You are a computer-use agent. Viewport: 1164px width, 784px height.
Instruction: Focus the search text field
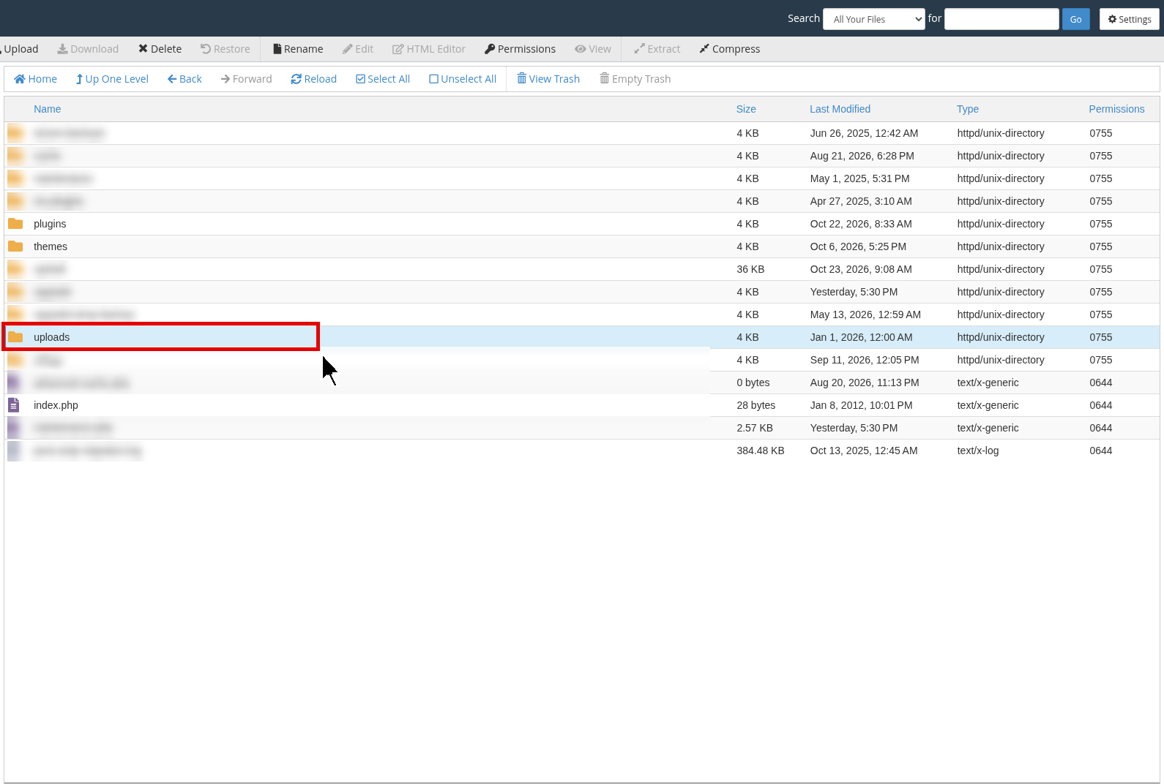pyautogui.click(x=1001, y=19)
